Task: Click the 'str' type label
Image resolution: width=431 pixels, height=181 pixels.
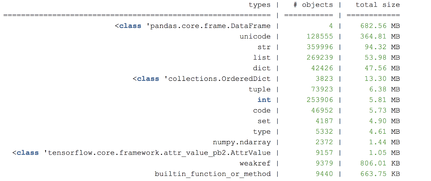Action: (x=264, y=47)
